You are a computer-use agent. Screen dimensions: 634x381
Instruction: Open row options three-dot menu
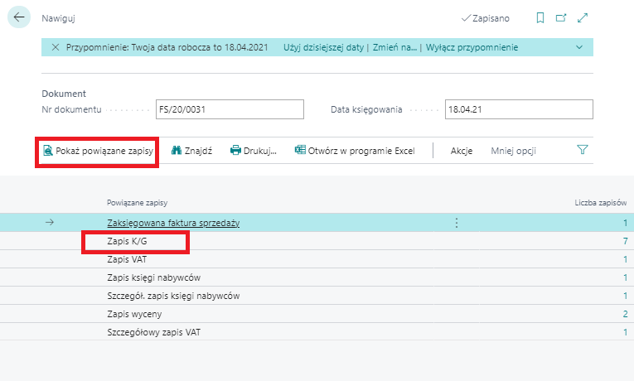(x=457, y=223)
